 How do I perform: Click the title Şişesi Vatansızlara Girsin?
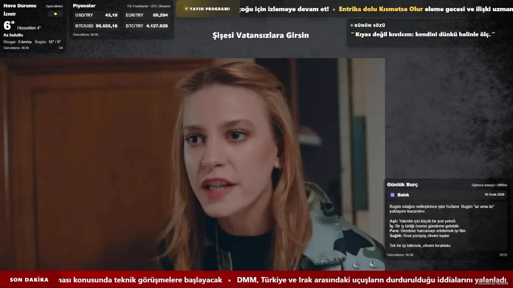(x=261, y=35)
